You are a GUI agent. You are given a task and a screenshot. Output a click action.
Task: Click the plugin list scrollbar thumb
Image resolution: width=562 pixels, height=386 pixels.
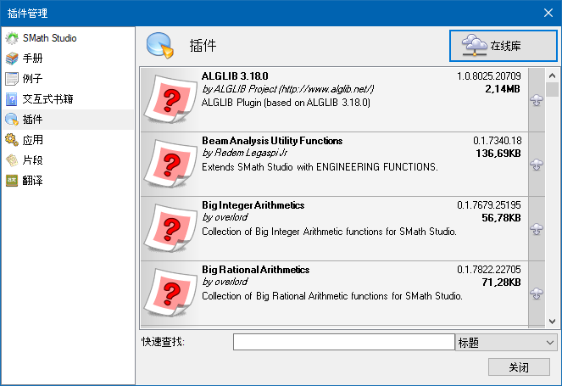pyautogui.click(x=552, y=89)
